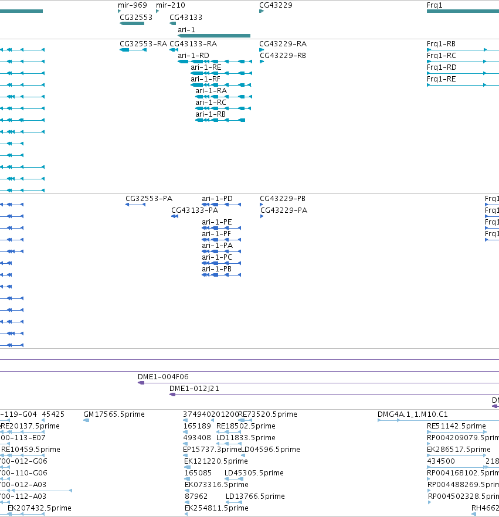Click the LD11833.5prime EST label
Viewport: 499px width, 517px height.
(x=246, y=438)
